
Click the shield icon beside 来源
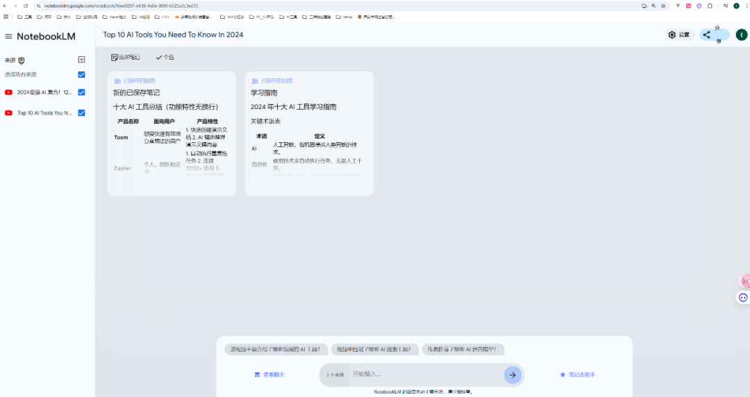(22, 60)
